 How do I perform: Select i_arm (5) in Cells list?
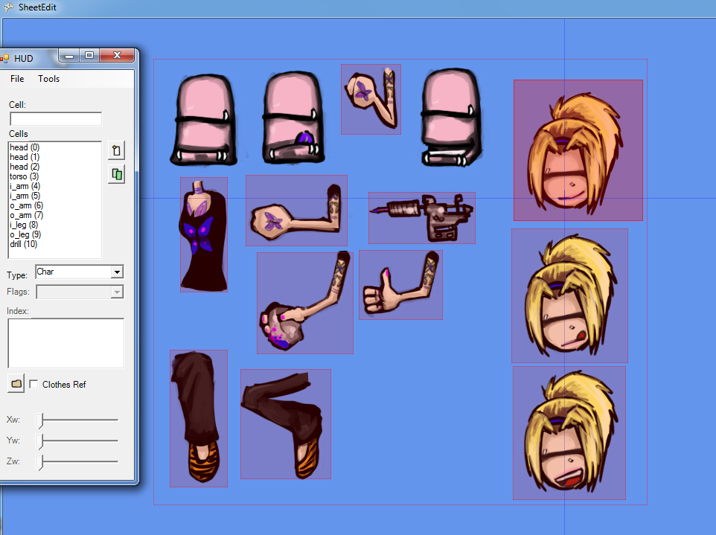(25, 196)
